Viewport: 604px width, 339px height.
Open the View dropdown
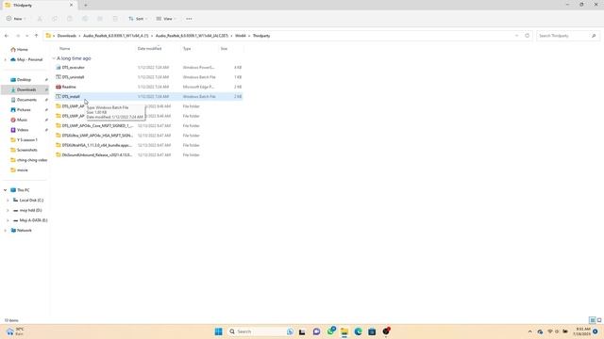point(166,19)
